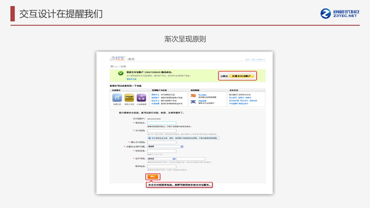370x208 pixels.
Task: Open the 帮助中心 link in 管理账户与交易
Action: (x=155, y=95)
